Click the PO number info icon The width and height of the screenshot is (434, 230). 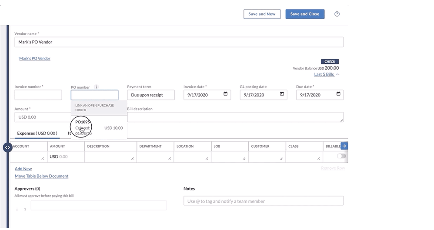pos(97,87)
